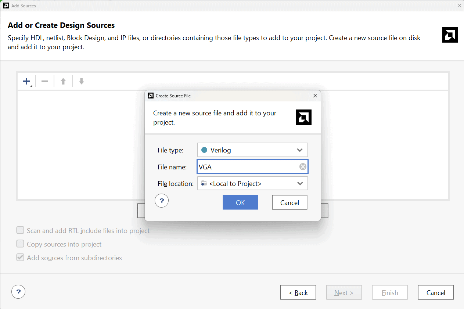Open help in Create Source File dialog
464x309 pixels.
click(x=162, y=201)
